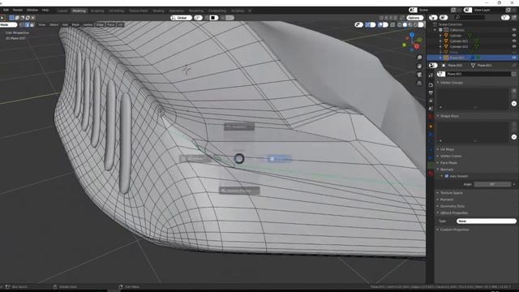The height and width of the screenshot is (292, 519).
Task: Hide Collection via its eye icon
Action: point(514,30)
